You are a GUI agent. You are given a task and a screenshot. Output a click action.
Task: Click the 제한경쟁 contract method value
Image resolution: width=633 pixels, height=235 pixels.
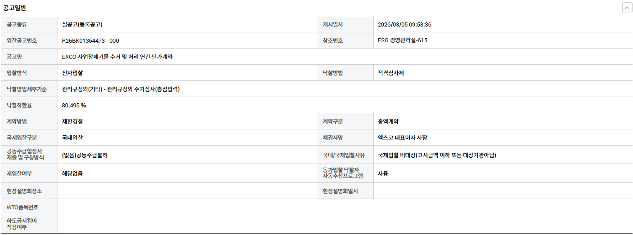tap(72, 121)
